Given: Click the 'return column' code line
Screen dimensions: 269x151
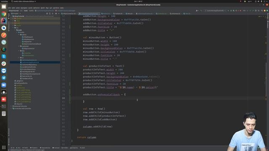Looking at the screenshot, I should point(87,137).
